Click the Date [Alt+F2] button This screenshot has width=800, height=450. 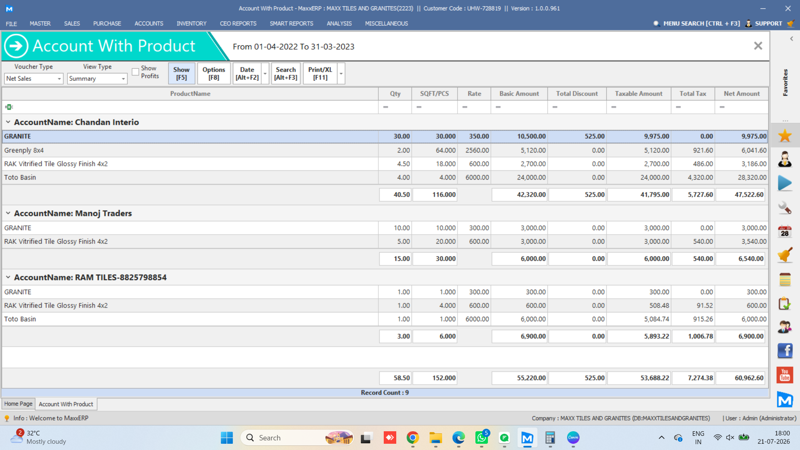[247, 73]
